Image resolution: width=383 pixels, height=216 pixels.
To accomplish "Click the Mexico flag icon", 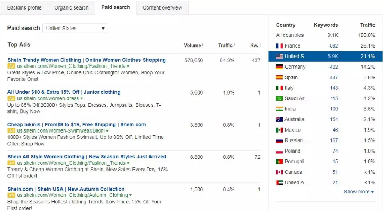I will (x=279, y=130).
